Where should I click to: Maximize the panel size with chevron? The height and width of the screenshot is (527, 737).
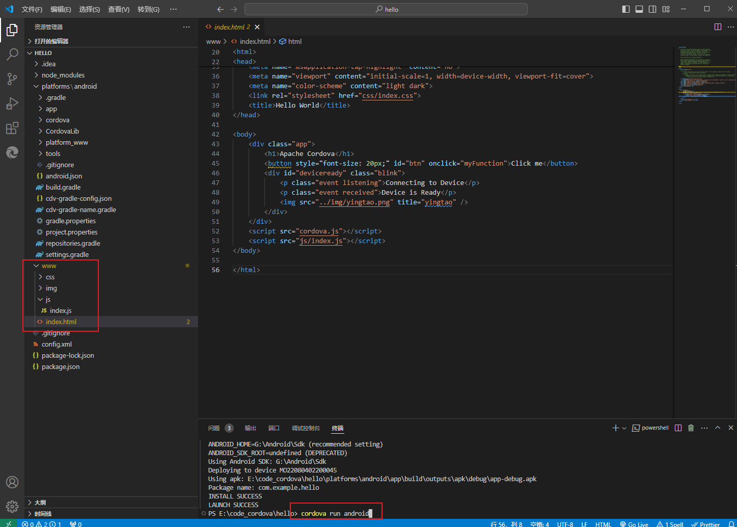[718, 428]
